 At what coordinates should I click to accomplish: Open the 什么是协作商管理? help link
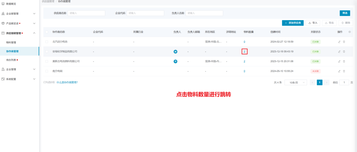click(x=67, y=82)
